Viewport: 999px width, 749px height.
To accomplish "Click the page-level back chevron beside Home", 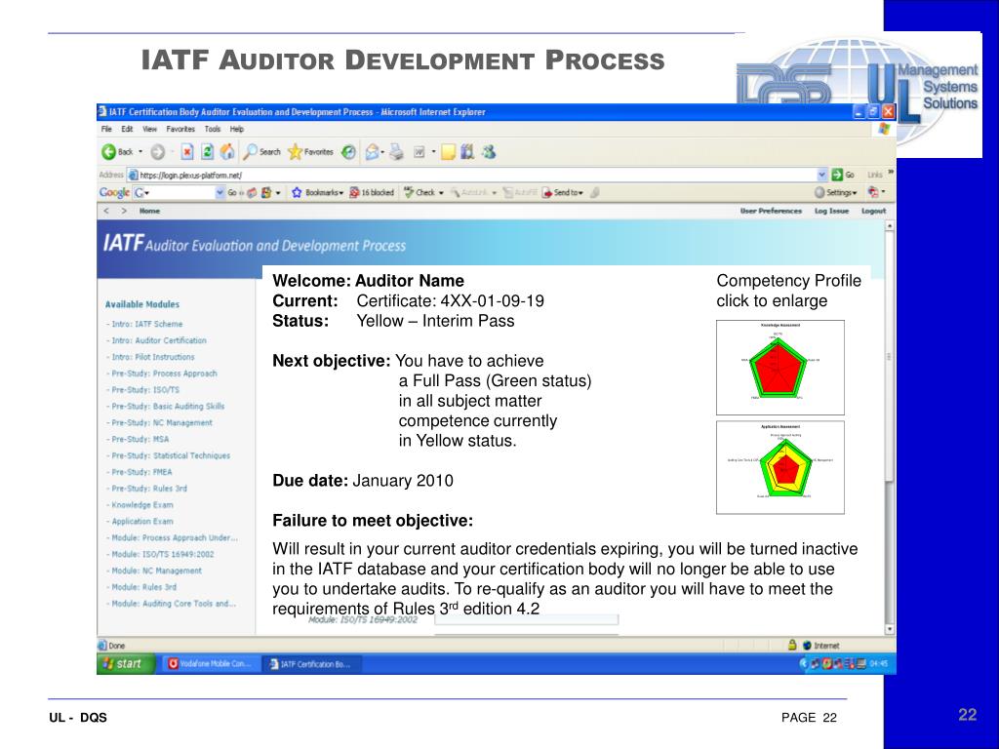I will point(106,211).
